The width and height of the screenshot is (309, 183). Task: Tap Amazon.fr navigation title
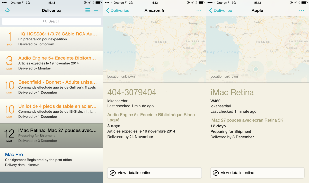154,11
